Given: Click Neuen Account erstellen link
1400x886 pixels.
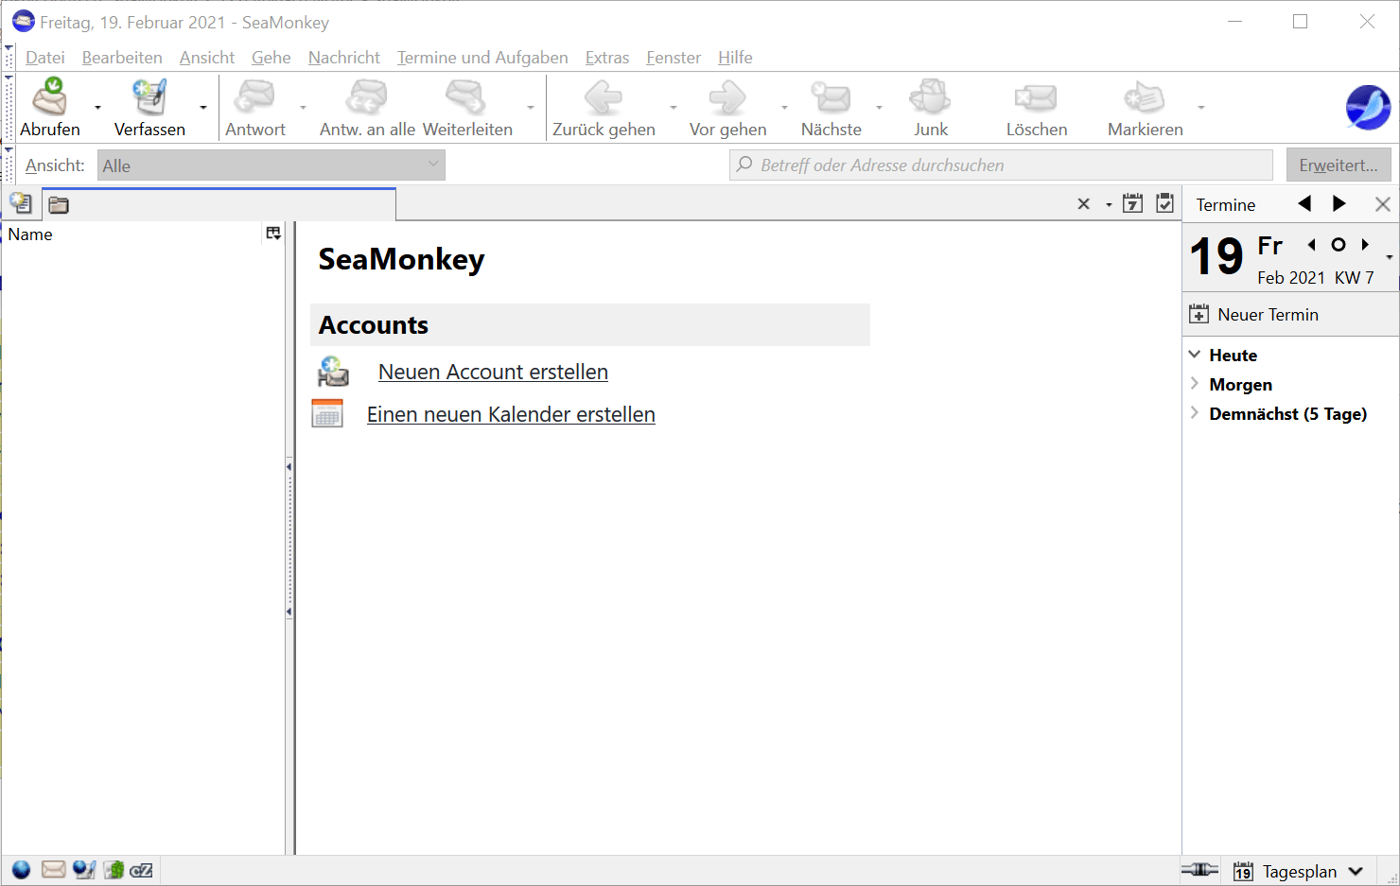Looking at the screenshot, I should 493,372.
